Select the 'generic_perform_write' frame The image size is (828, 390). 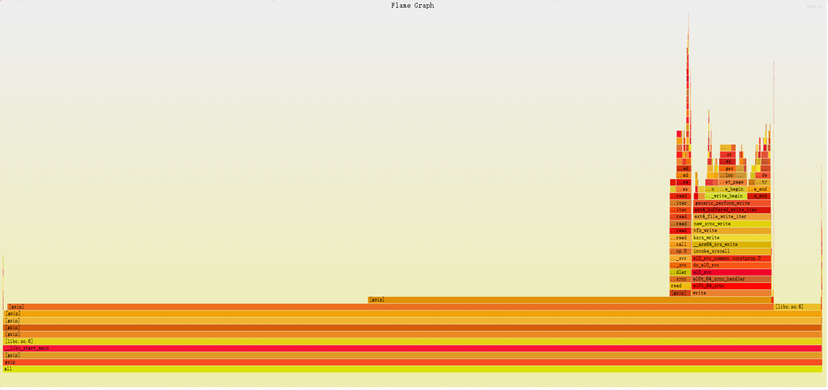[x=732, y=203]
